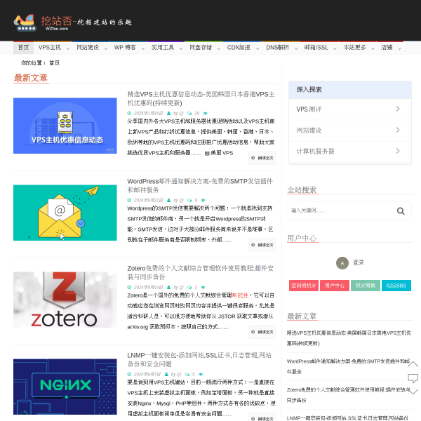Expand the WP 博客 dropdown arrow
This screenshot has height=421, width=421.
tap(143, 48)
